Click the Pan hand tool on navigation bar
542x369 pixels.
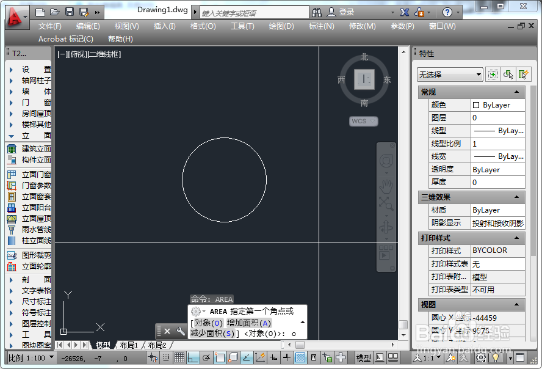click(386, 187)
